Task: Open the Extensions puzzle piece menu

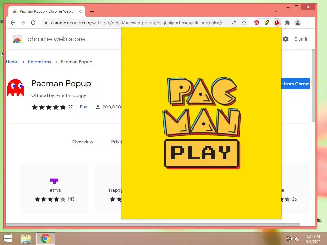Action: click(x=287, y=23)
